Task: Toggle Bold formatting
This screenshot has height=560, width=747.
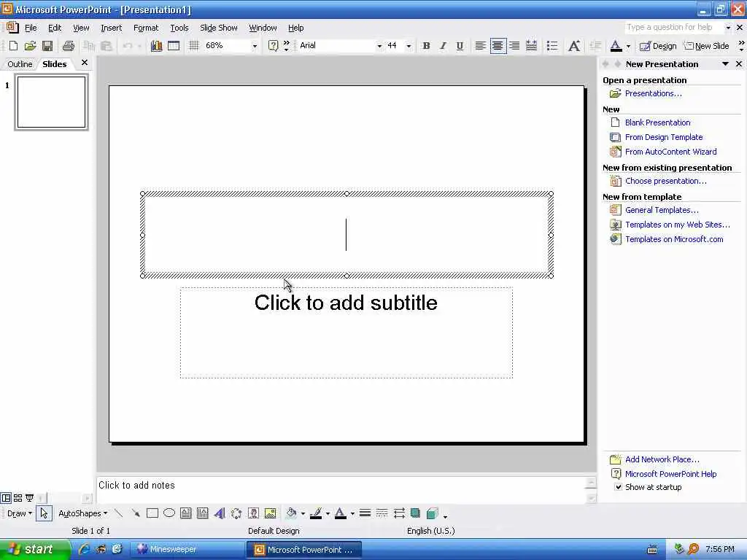Action: pos(426,46)
